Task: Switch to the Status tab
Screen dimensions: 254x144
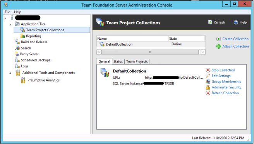Action: (118, 61)
